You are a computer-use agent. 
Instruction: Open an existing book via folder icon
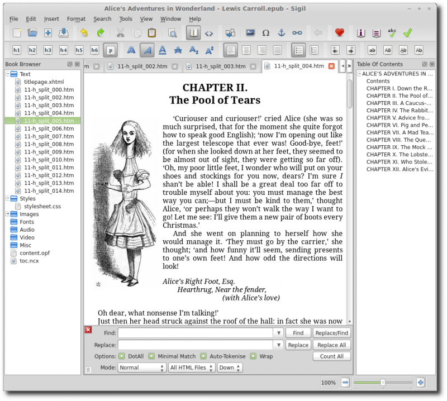tap(32, 33)
